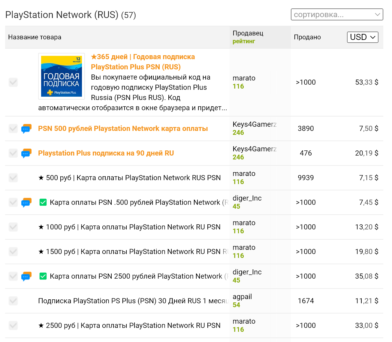Open PSN 500 рублей Playstation Network карта link
Viewport: 392px width, 342px height.
tap(123, 129)
